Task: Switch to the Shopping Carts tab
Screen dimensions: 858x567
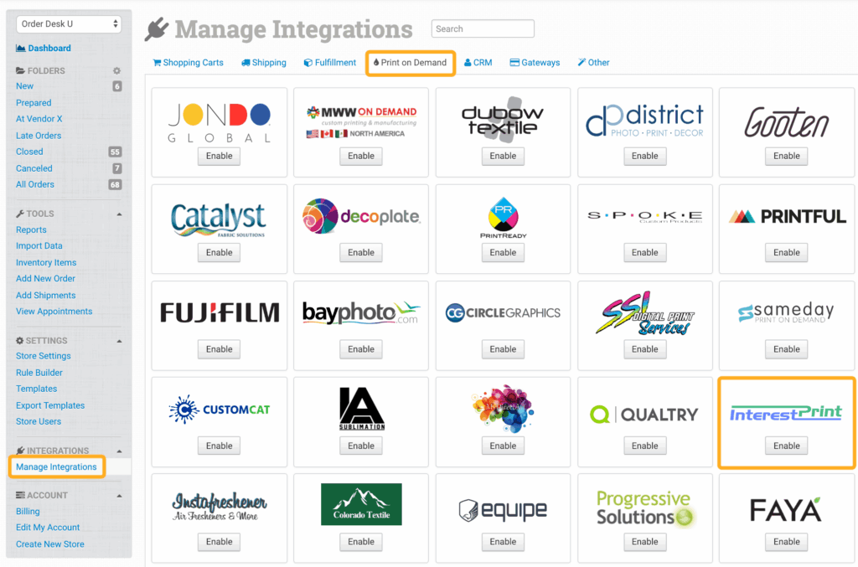Action: tap(188, 63)
